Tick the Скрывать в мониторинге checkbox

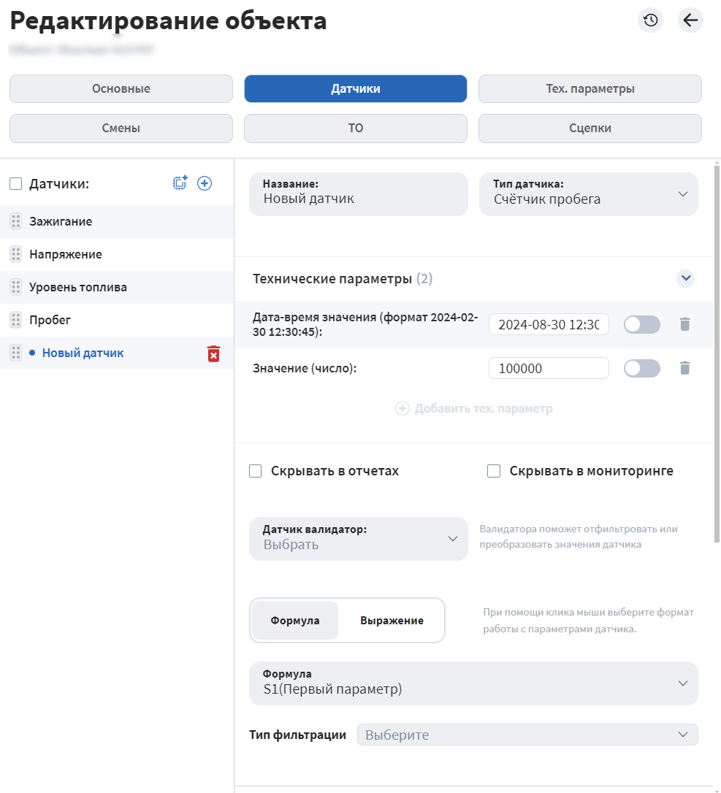494,471
